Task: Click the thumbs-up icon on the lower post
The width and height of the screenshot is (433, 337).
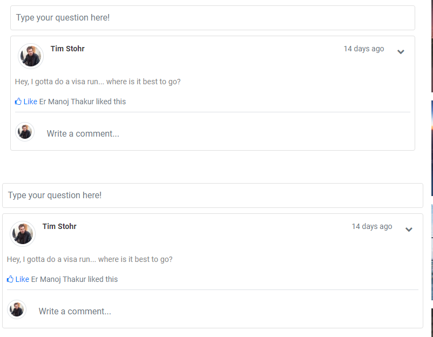Action: 10,279
